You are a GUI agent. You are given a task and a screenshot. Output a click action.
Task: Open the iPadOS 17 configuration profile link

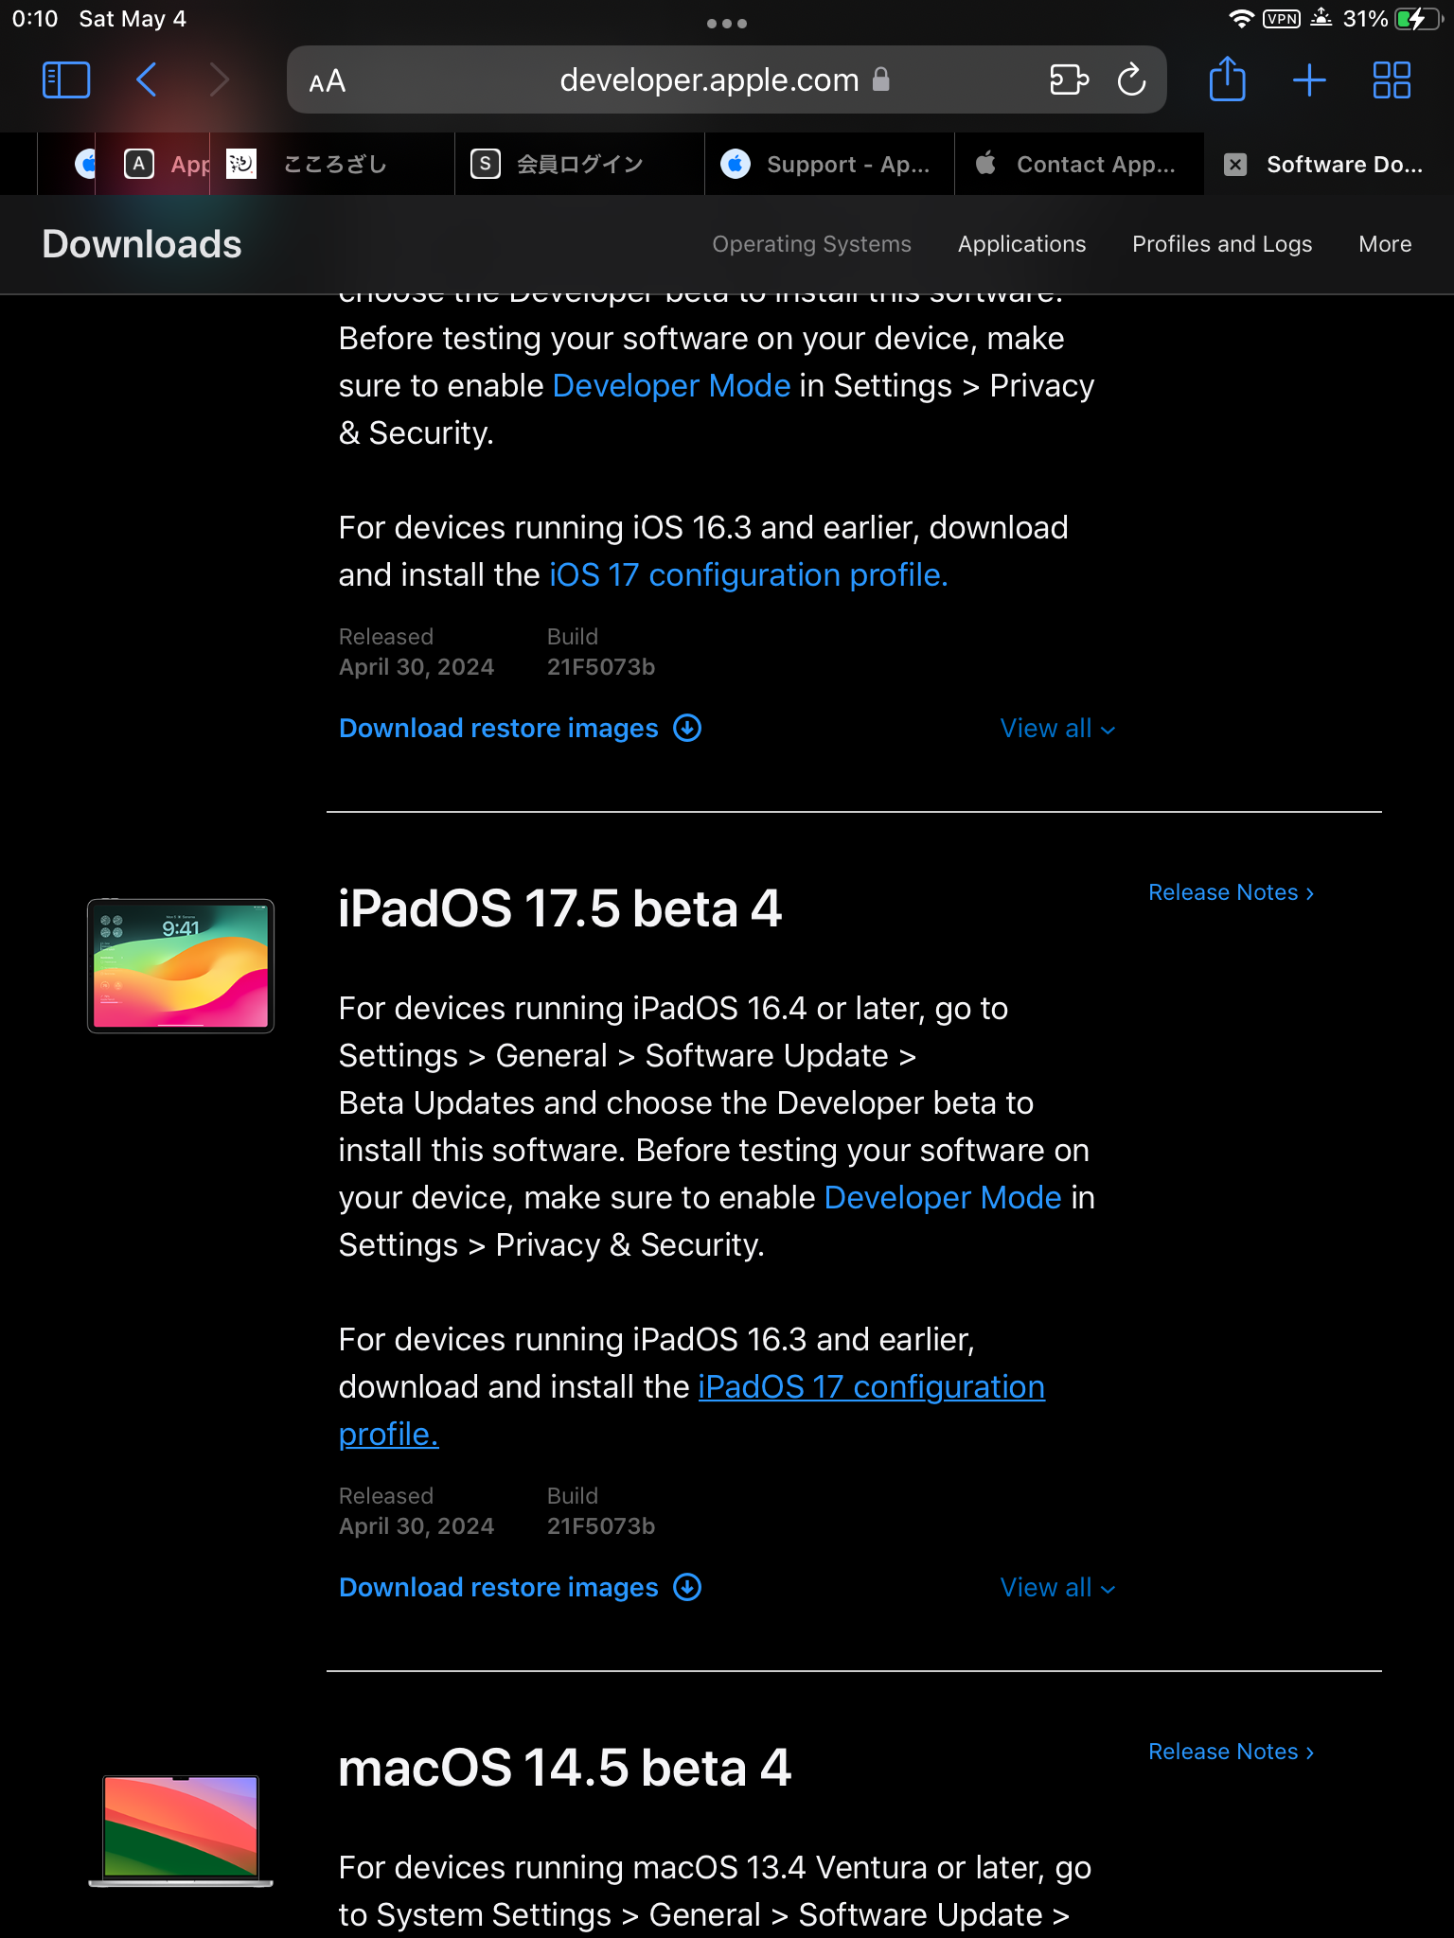point(871,1387)
